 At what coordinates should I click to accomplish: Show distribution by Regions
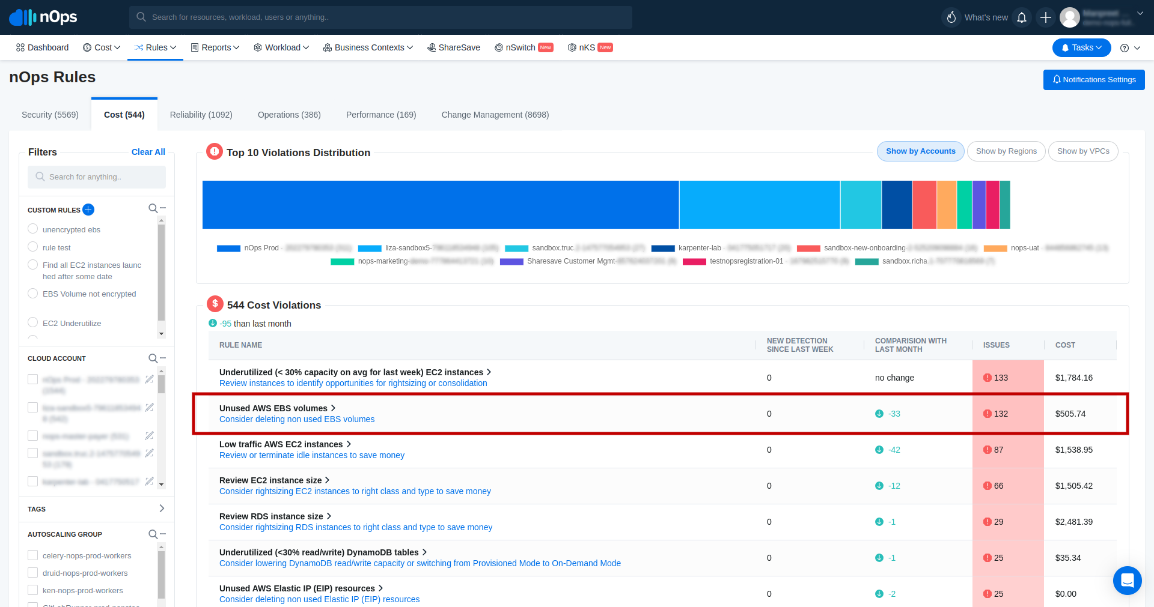click(1006, 151)
